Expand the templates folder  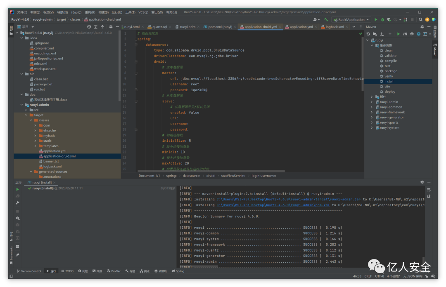[35, 146]
